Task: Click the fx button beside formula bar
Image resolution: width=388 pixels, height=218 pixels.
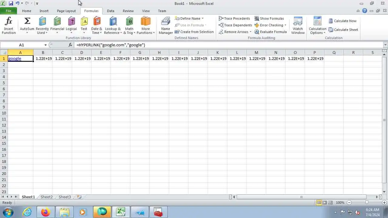Action: coord(70,45)
